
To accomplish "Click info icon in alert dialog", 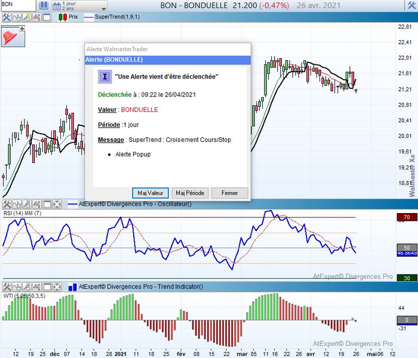I will tap(105, 77).
